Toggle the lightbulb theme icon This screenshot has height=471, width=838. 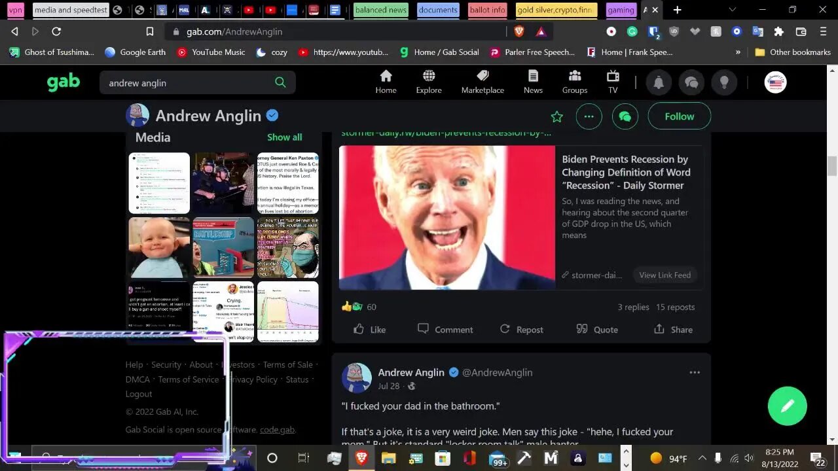tap(724, 82)
